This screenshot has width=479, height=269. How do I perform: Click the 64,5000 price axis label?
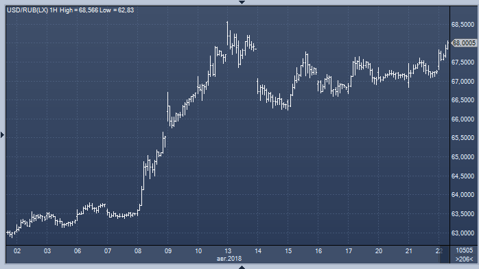pyautogui.click(x=463, y=176)
